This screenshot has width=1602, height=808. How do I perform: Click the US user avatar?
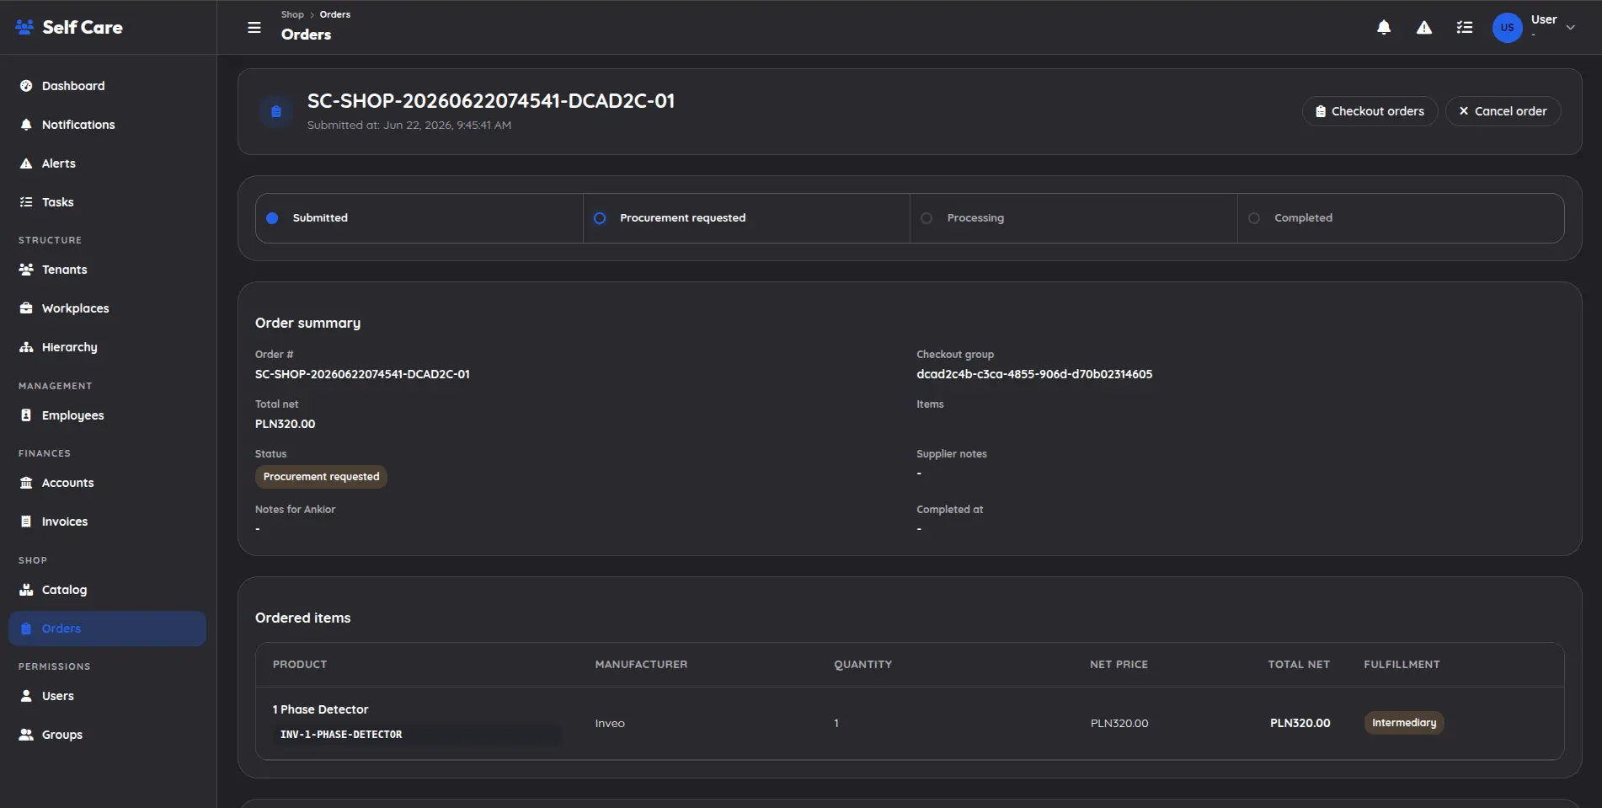tap(1507, 28)
